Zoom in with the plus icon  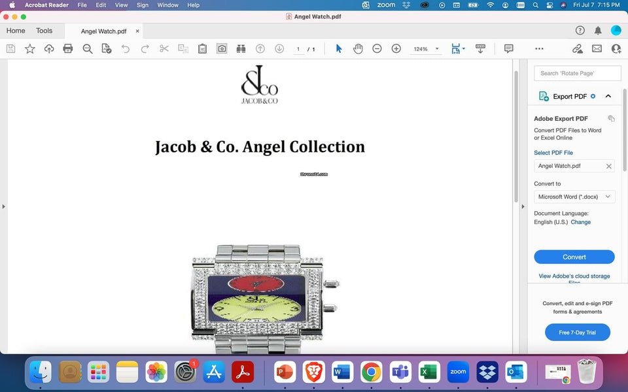tap(396, 49)
